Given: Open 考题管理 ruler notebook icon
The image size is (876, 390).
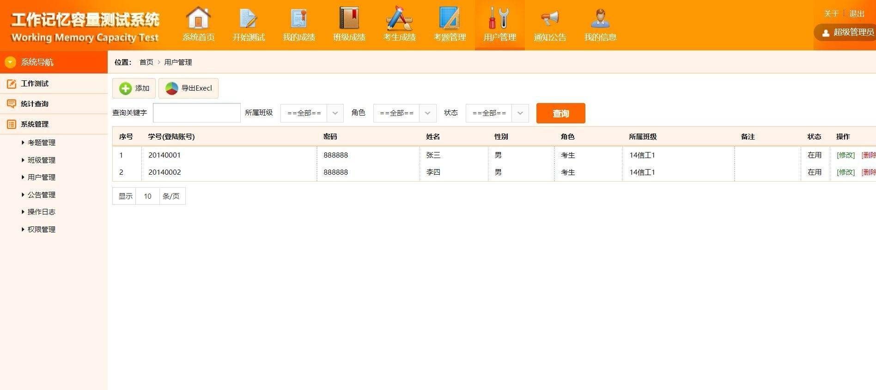Looking at the screenshot, I should click(x=450, y=18).
